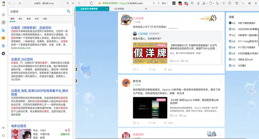This screenshot has width=259, height=139.
Task: Open more options on IC实验室 post
Action: click(x=221, y=19)
